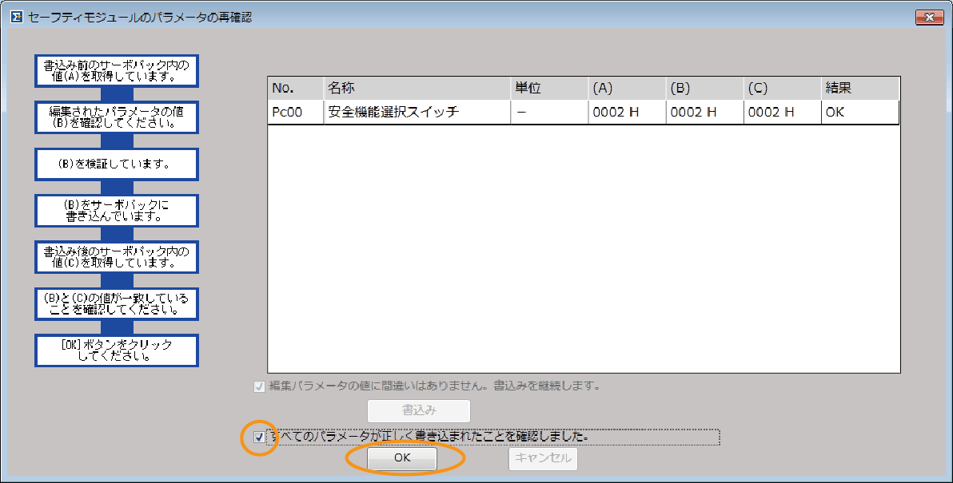Click the (A) column header

tap(626, 87)
